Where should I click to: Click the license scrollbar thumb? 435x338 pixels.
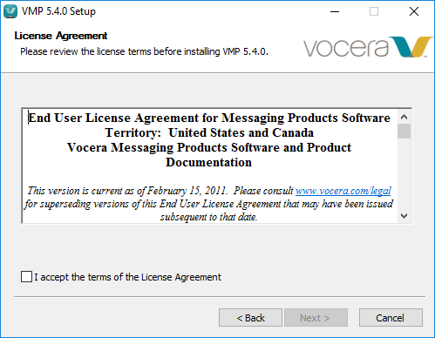point(404,132)
